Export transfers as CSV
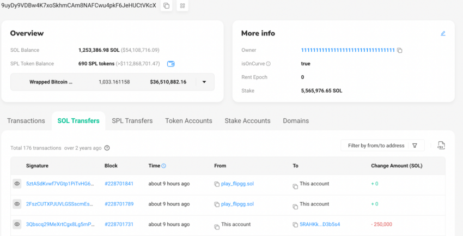 (x=441, y=146)
